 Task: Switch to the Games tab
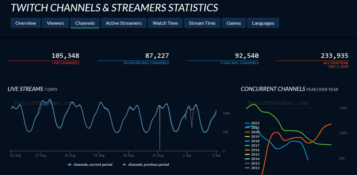click(x=234, y=23)
